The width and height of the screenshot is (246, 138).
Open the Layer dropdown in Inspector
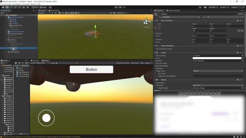pos(225,17)
